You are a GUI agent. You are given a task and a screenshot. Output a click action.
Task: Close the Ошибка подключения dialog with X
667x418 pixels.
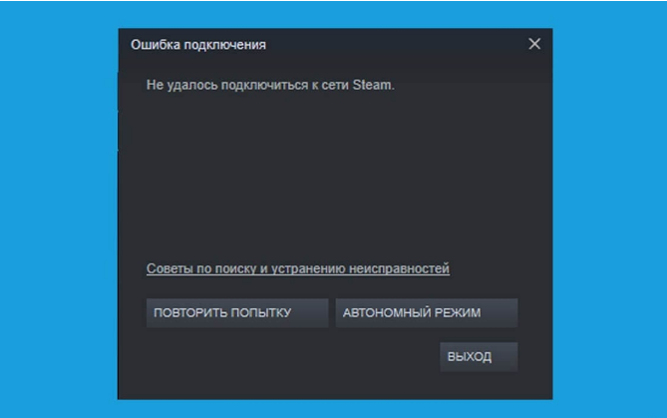coord(534,44)
